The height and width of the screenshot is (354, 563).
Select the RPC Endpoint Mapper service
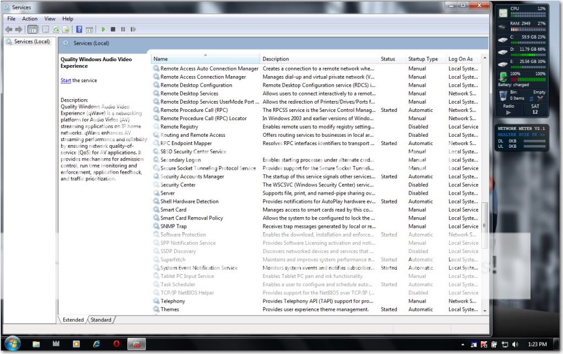(316, 143)
